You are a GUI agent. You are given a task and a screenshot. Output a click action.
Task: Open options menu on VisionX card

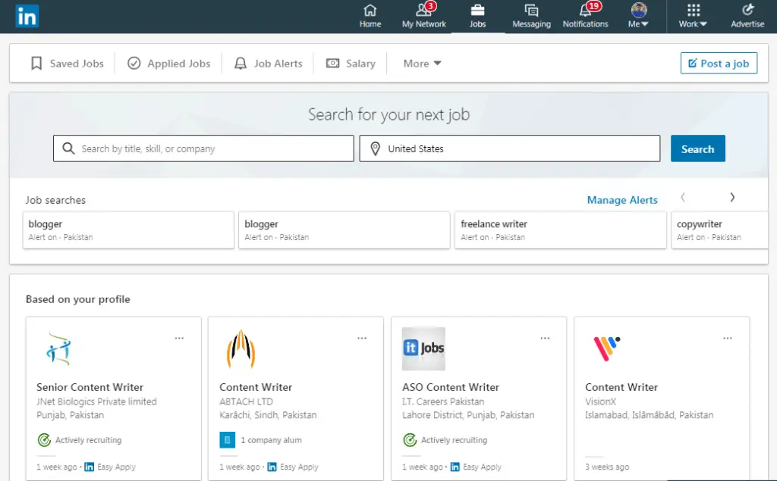(x=727, y=338)
